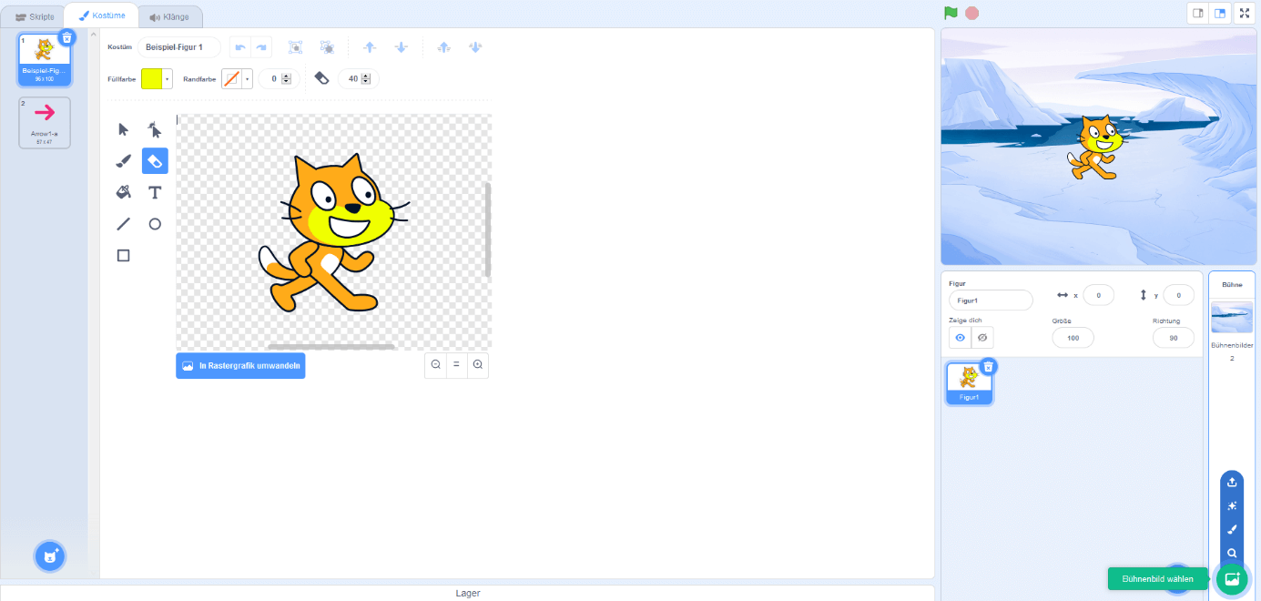Screen dimensions: 1261x601
Task: Open the sprite search via the magnifier icon
Action: [1231, 553]
